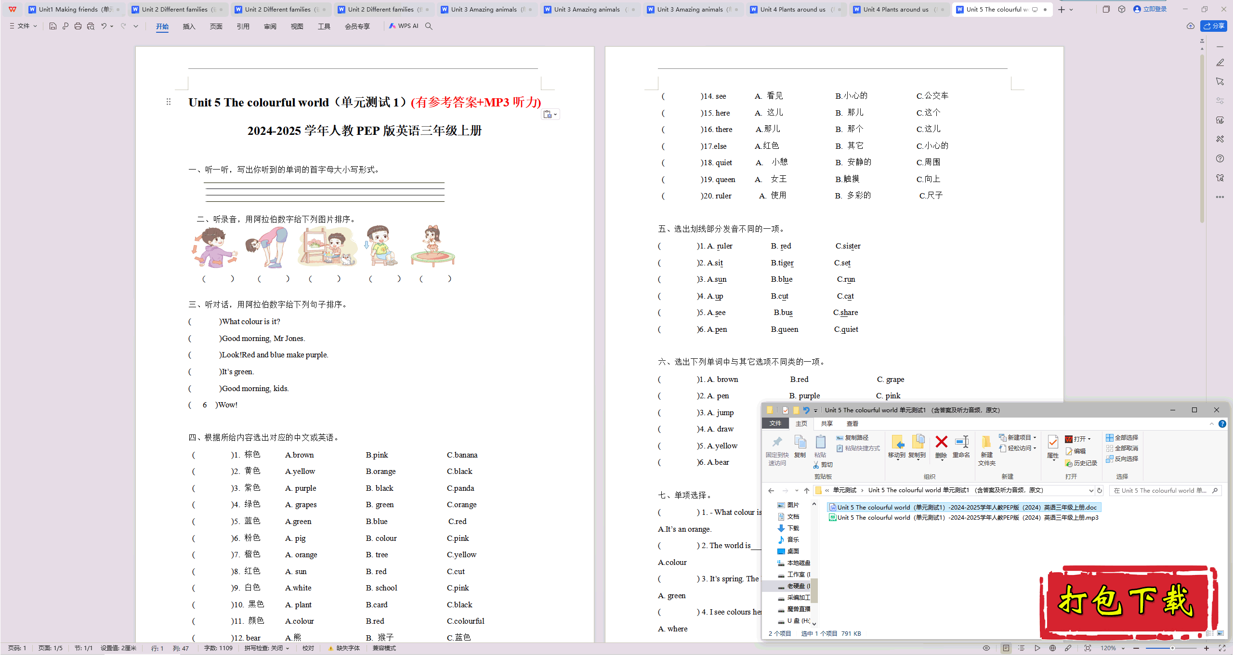Click the zoom slider handle in status bar

click(x=1172, y=648)
